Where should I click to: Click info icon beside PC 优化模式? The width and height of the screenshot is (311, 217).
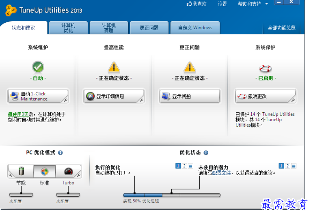point(60,153)
